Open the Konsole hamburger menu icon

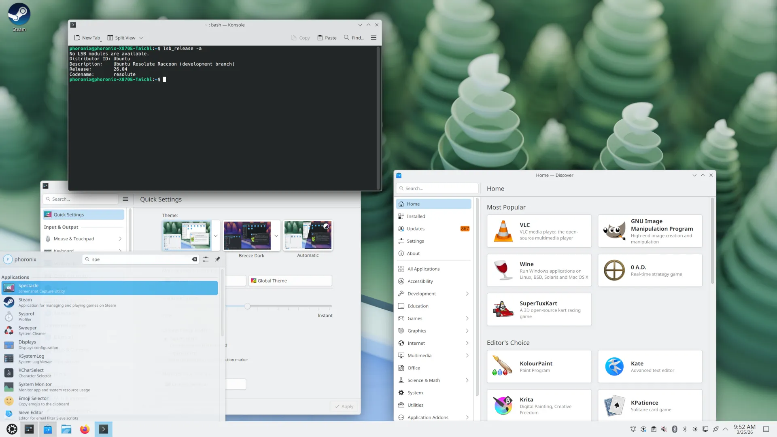pyautogui.click(x=374, y=38)
